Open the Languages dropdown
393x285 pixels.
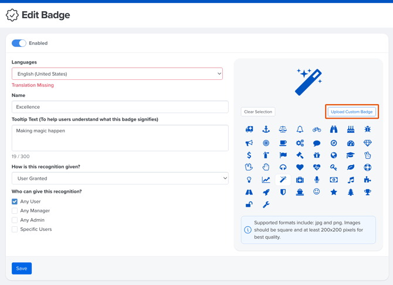117,74
